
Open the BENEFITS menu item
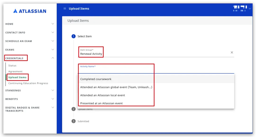coord(12,99)
